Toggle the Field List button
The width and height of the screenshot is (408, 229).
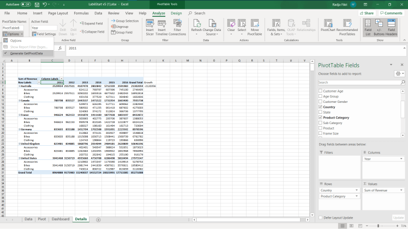[367, 24]
